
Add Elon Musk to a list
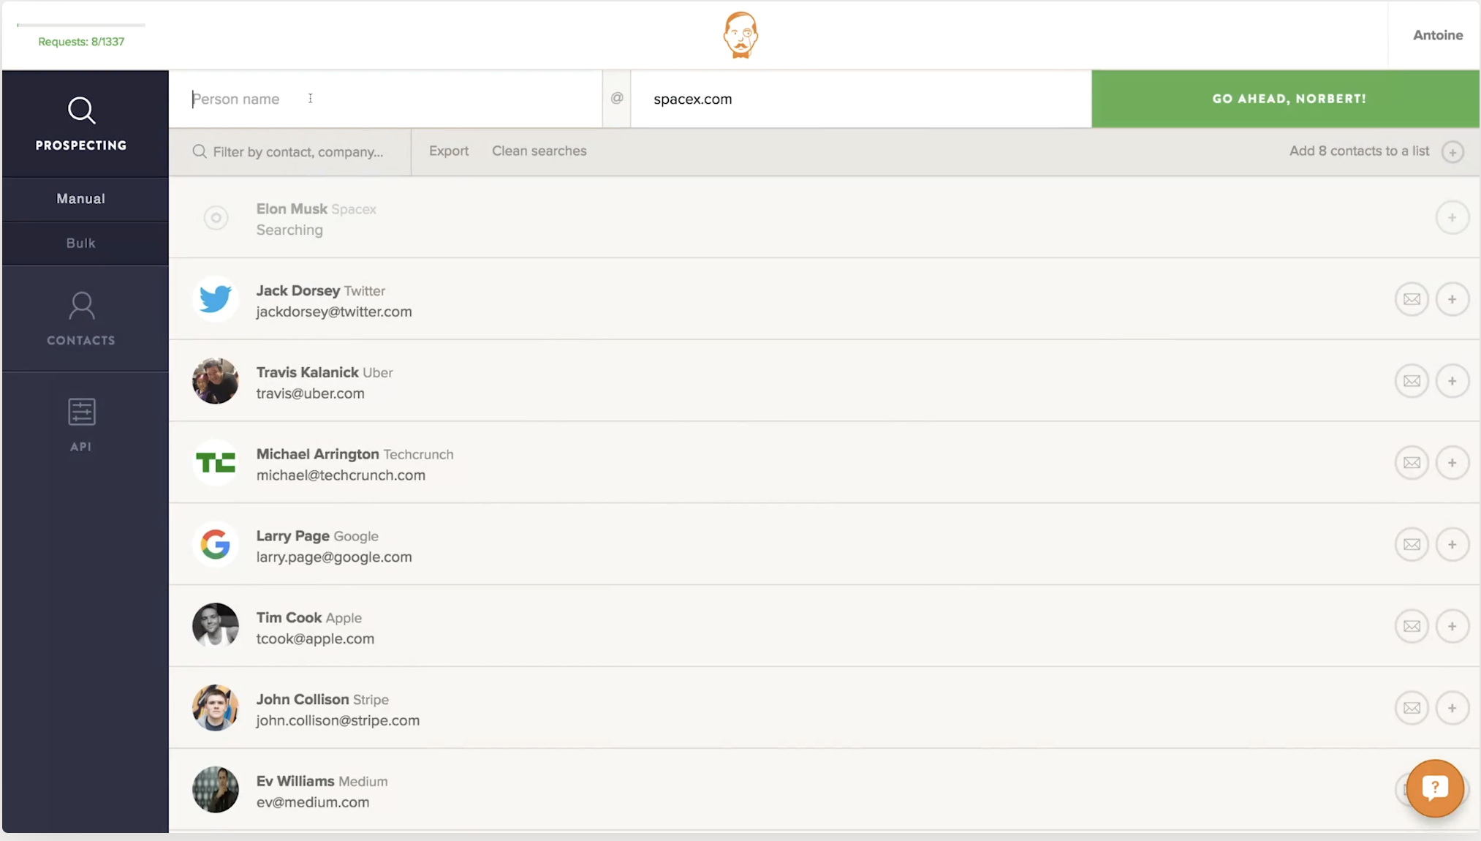pos(1452,218)
